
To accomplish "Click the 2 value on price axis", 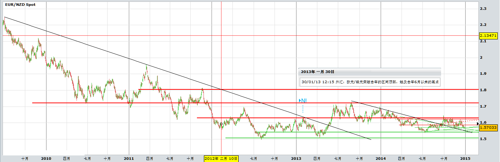I will coord(481,58).
